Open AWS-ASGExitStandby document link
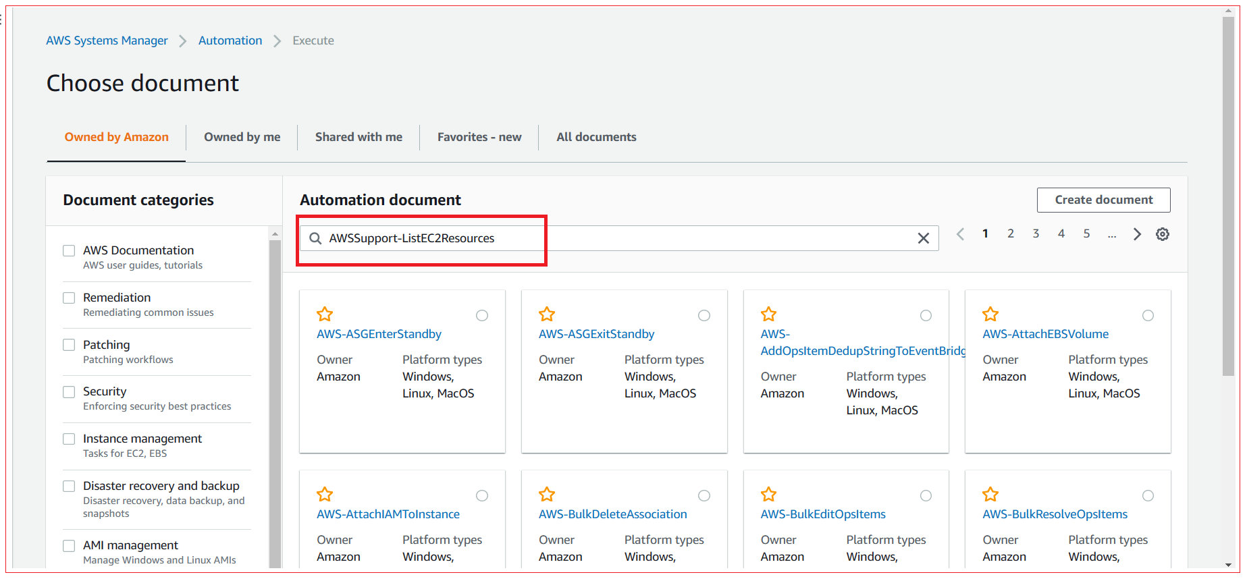This screenshot has height=581, width=1247. click(596, 334)
